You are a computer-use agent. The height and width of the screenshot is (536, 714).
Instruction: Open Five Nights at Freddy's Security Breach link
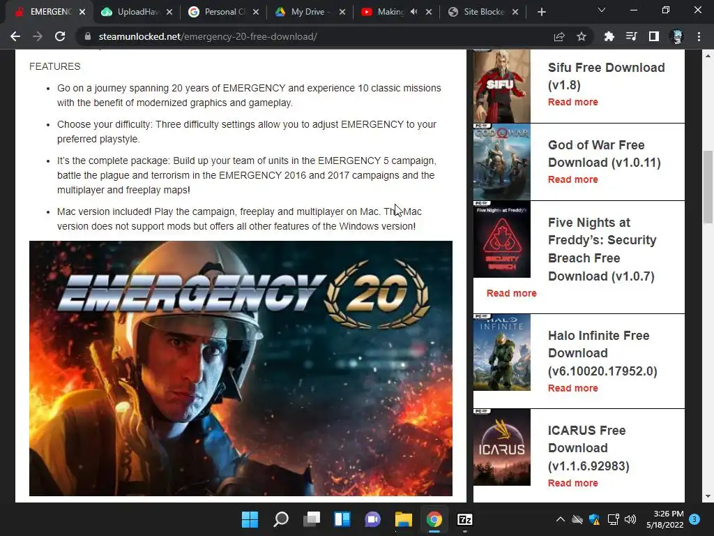tap(602, 249)
